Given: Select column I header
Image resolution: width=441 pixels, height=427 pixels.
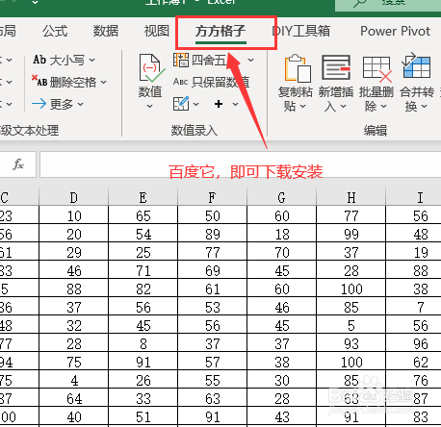Looking at the screenshot, I should click(x=414, y=197).
